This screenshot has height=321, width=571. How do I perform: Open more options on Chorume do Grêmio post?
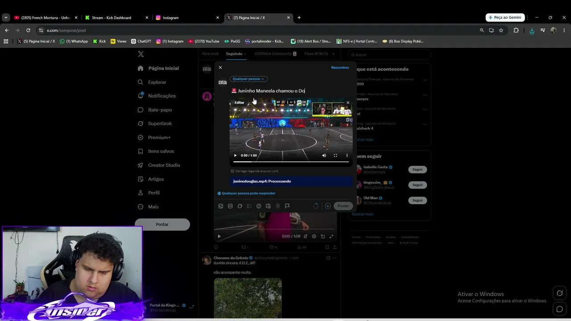(x=335, y=258)
